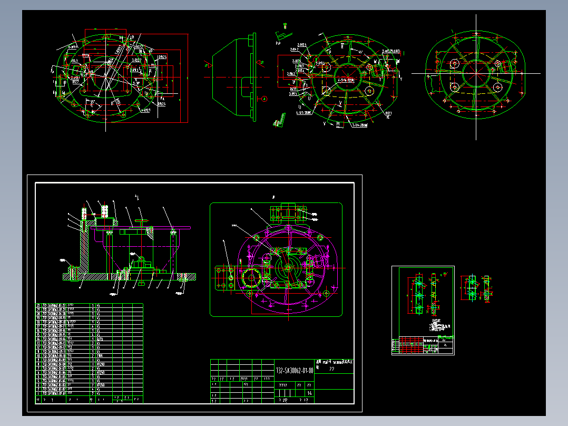Click the number 14 in the title block
The height and width of the screenshot is (426, 568).
(309, 393)
